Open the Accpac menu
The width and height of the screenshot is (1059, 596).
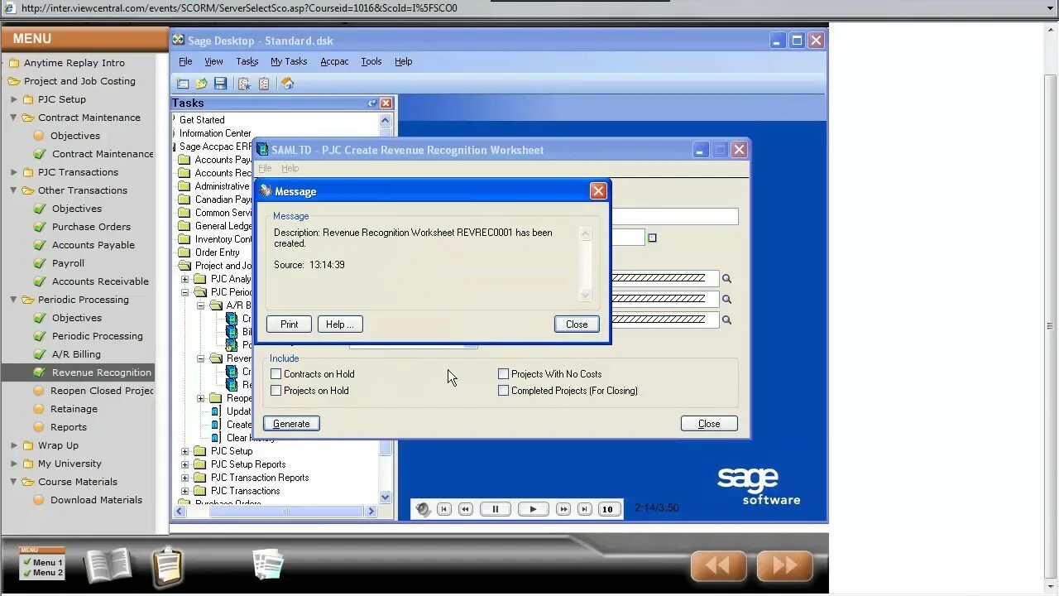click(x=334, y=61)
